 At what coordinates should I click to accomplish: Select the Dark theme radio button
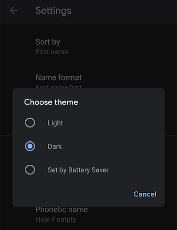pyautogui.click(x=30, y=146)
